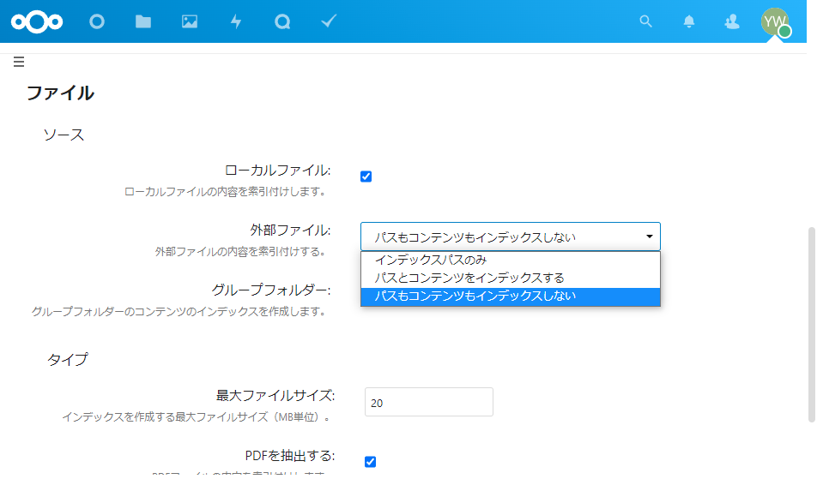Open the Activity lightning icon
Screen dimensions: 817x485
coord(236,21)
